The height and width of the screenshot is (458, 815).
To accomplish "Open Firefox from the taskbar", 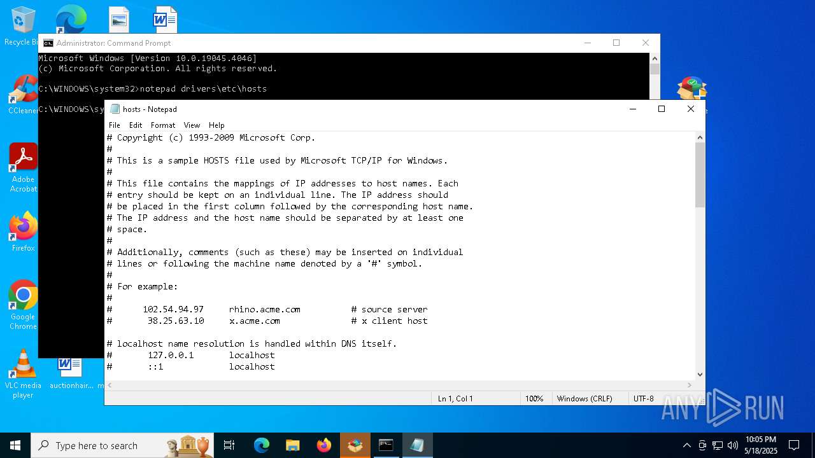I will tap(324, 445).
